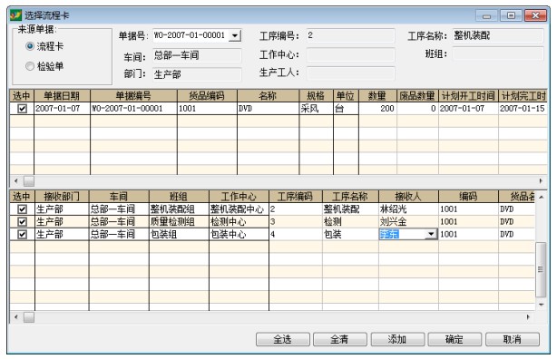Viewport: 557px width, 359px height.
Task: Close the 选择流程卡 window
Action: (x=535, y=15)
